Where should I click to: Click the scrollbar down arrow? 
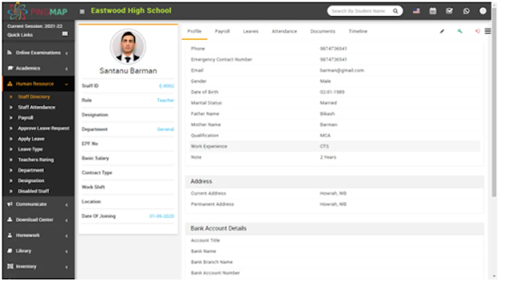pos(494,276)
